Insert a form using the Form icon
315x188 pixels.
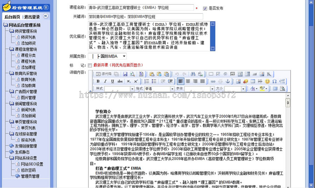tap(211, 74)
